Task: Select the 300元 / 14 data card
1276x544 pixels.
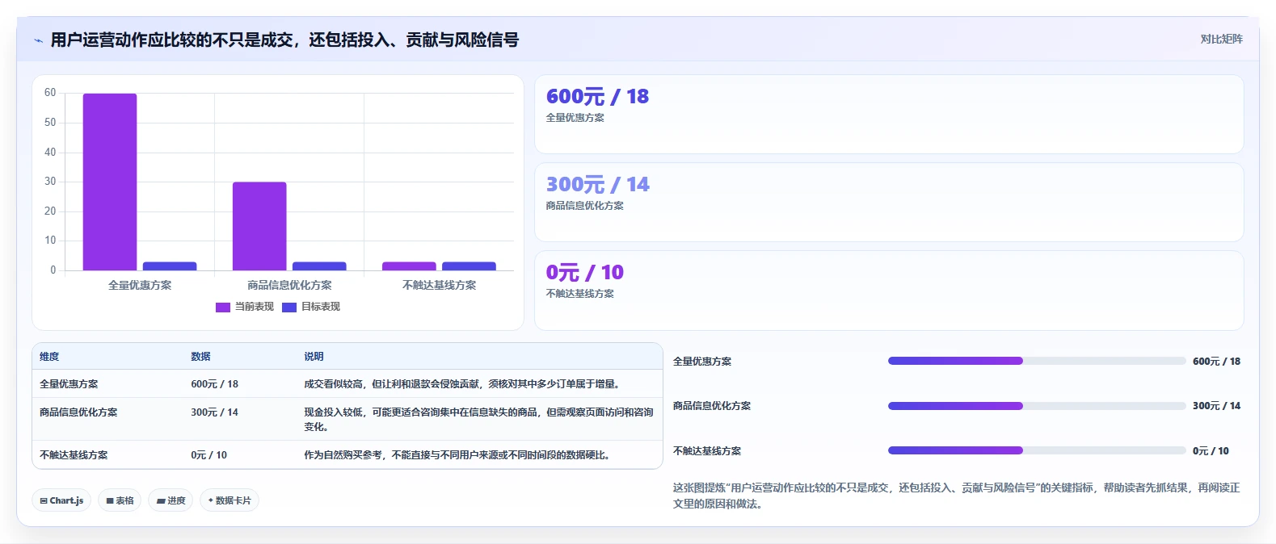Action: (889, 202)
